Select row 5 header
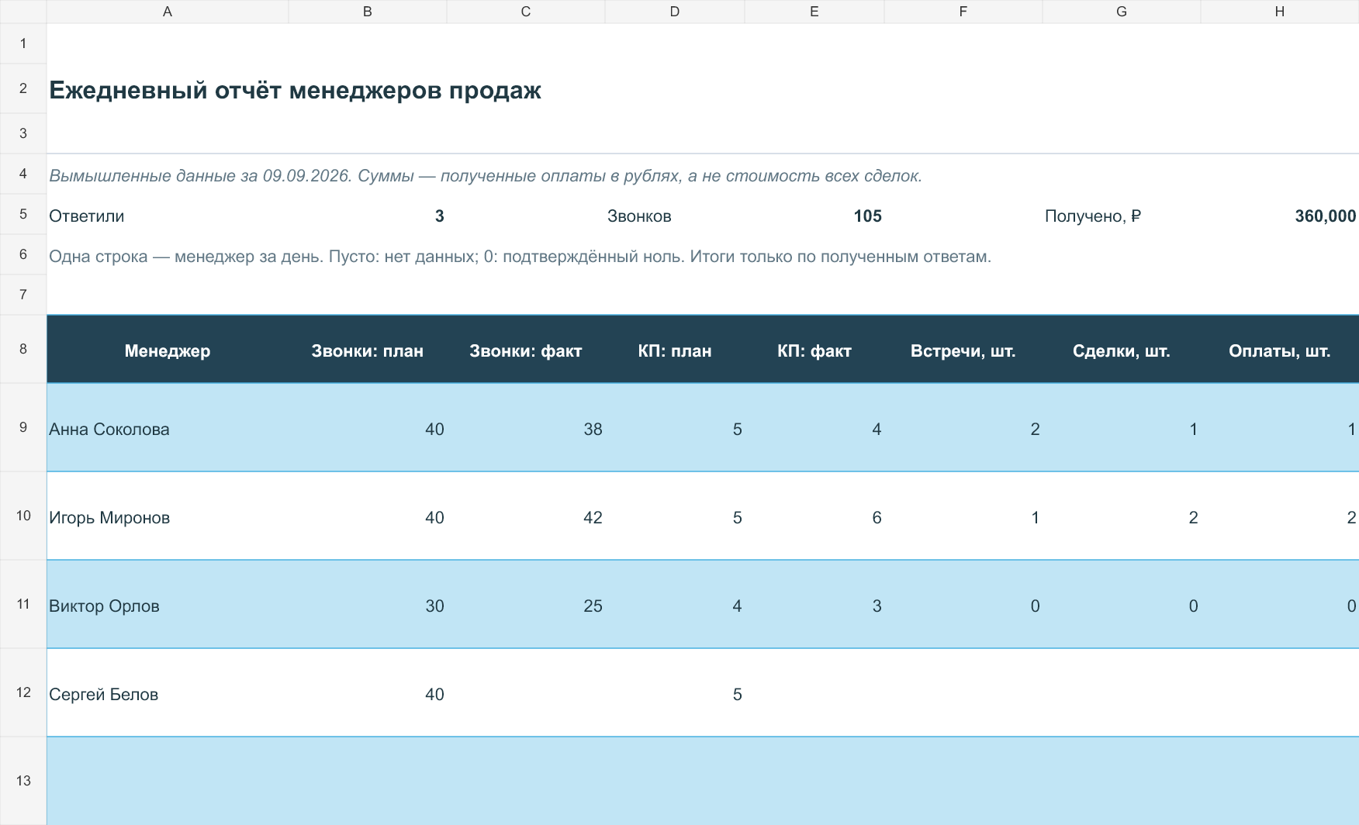The image size is (1359, 825). 23,214
